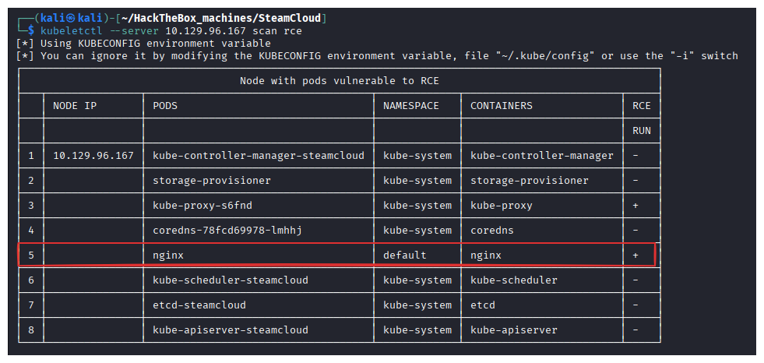
Task: Select the default namespace cell
Action: tap(404, 256)
